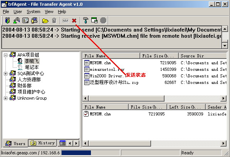Open the User menu
The width and height of the screenshot is (230, 157).
click(x=18, y=12)
